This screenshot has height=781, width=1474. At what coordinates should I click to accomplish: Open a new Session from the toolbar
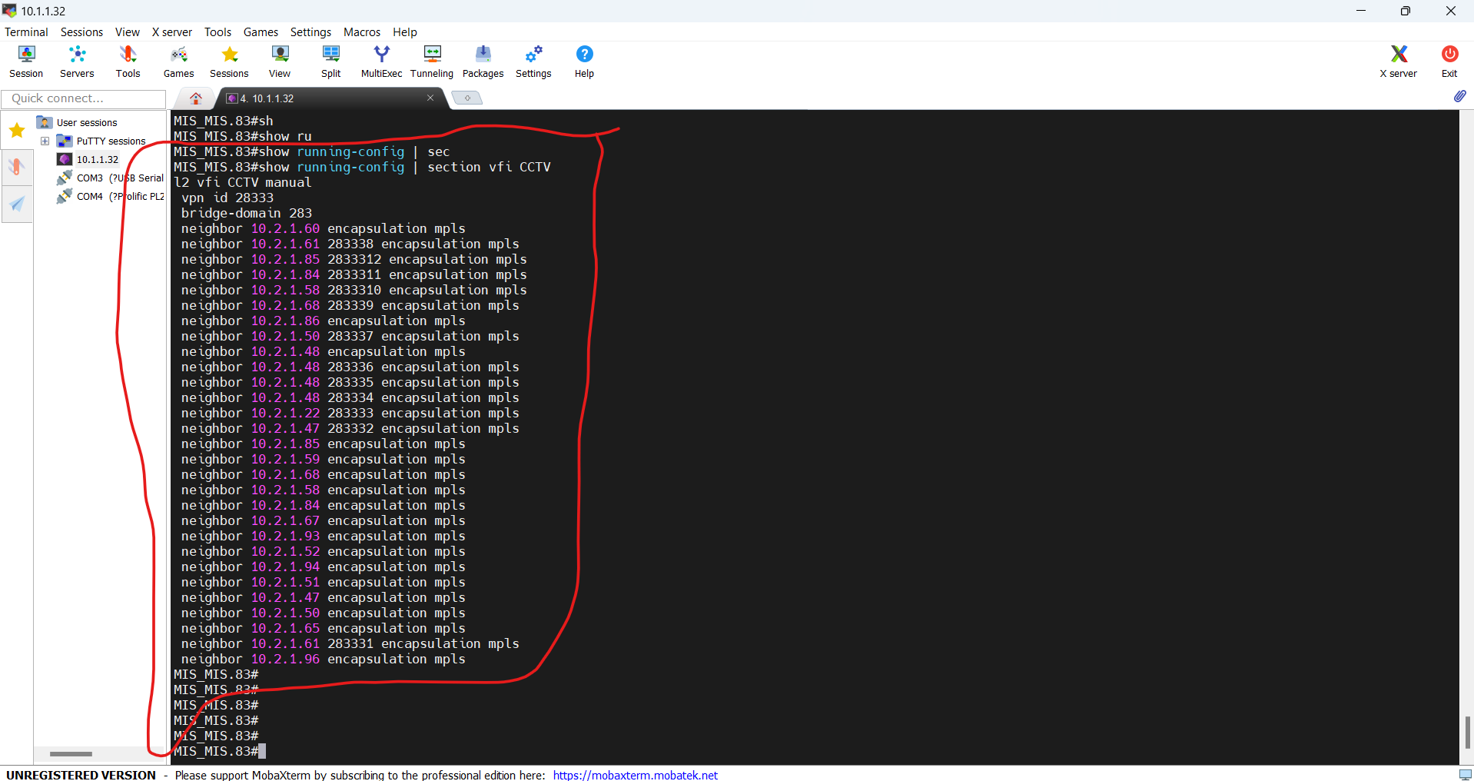(x=25, y=61)
